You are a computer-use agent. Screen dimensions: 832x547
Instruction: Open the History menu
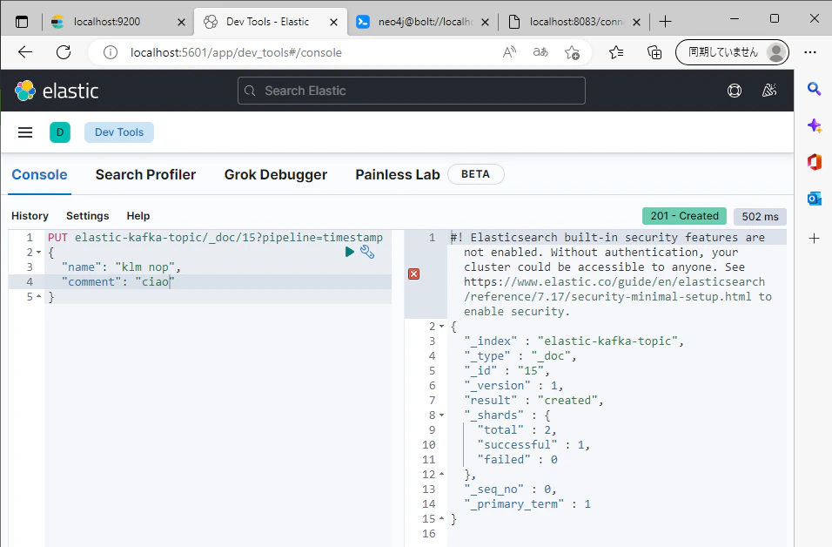[30, 216]
